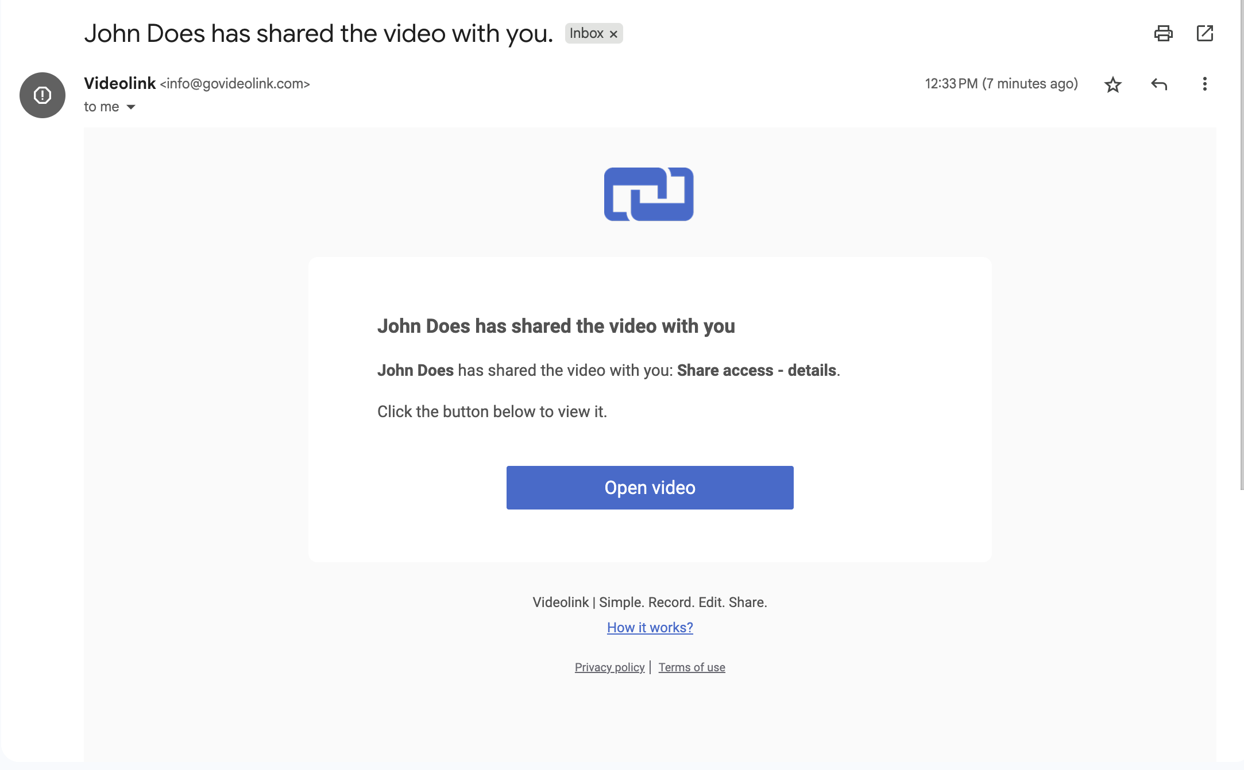This screenshot has height=770, width=1244.
Task: Click the email subject heading
Action: click(318, 33)
